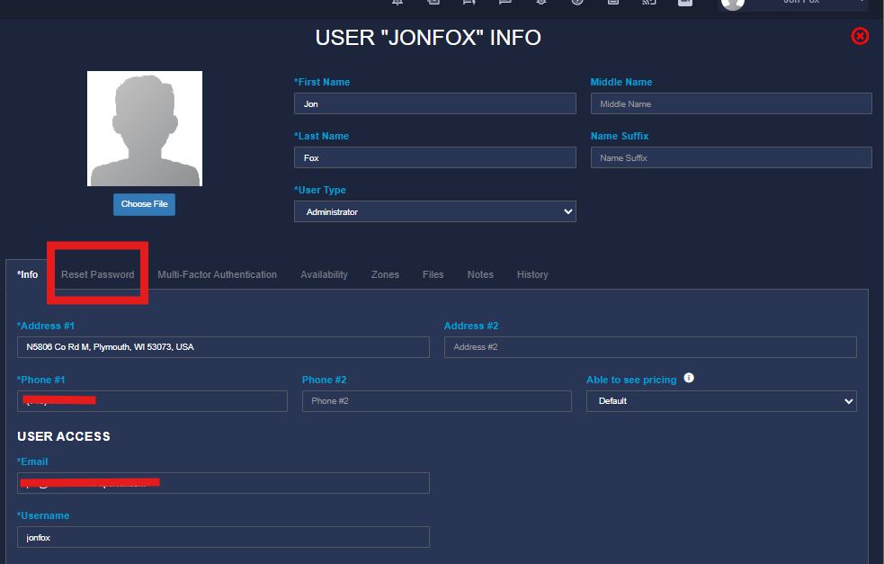Click the Choose File button
This screenshot has width=884, height=564.
144,204
